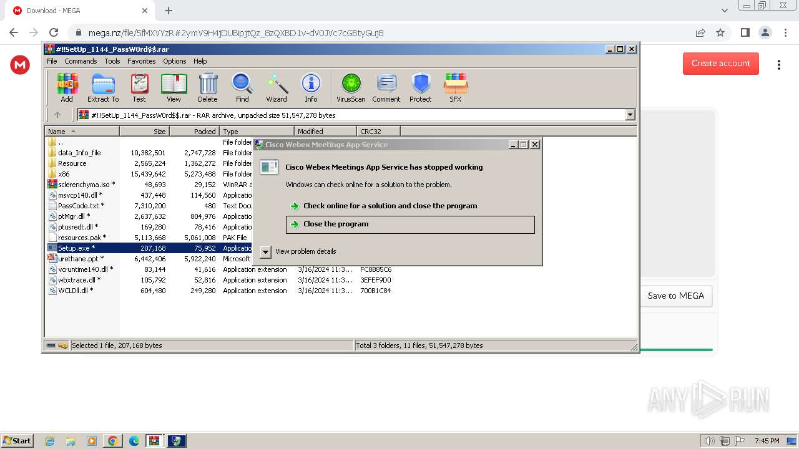
Task: Select the Resource folder row
Action: point(72,163)
